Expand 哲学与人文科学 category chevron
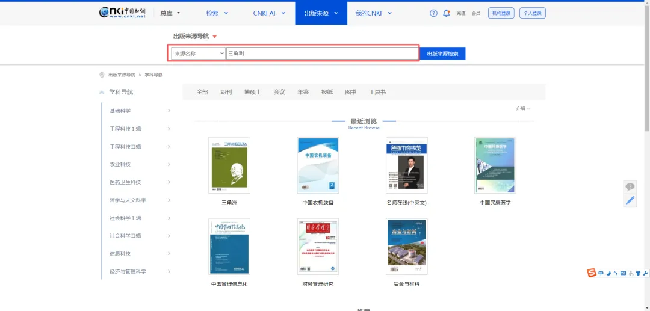The height and width of the screenshot is (311, 650). tap(169, 200)
